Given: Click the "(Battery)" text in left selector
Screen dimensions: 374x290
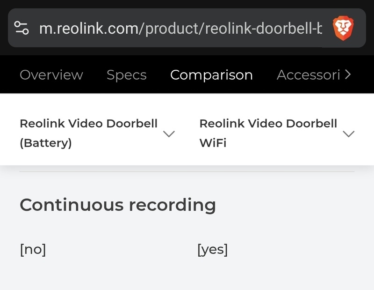Looking at the screenshot, I should (46, 143).
